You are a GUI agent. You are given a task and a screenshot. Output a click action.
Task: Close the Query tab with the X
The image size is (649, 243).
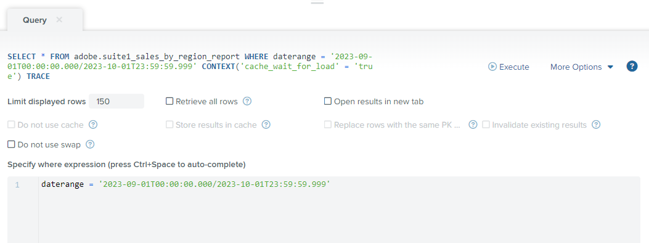59,20
